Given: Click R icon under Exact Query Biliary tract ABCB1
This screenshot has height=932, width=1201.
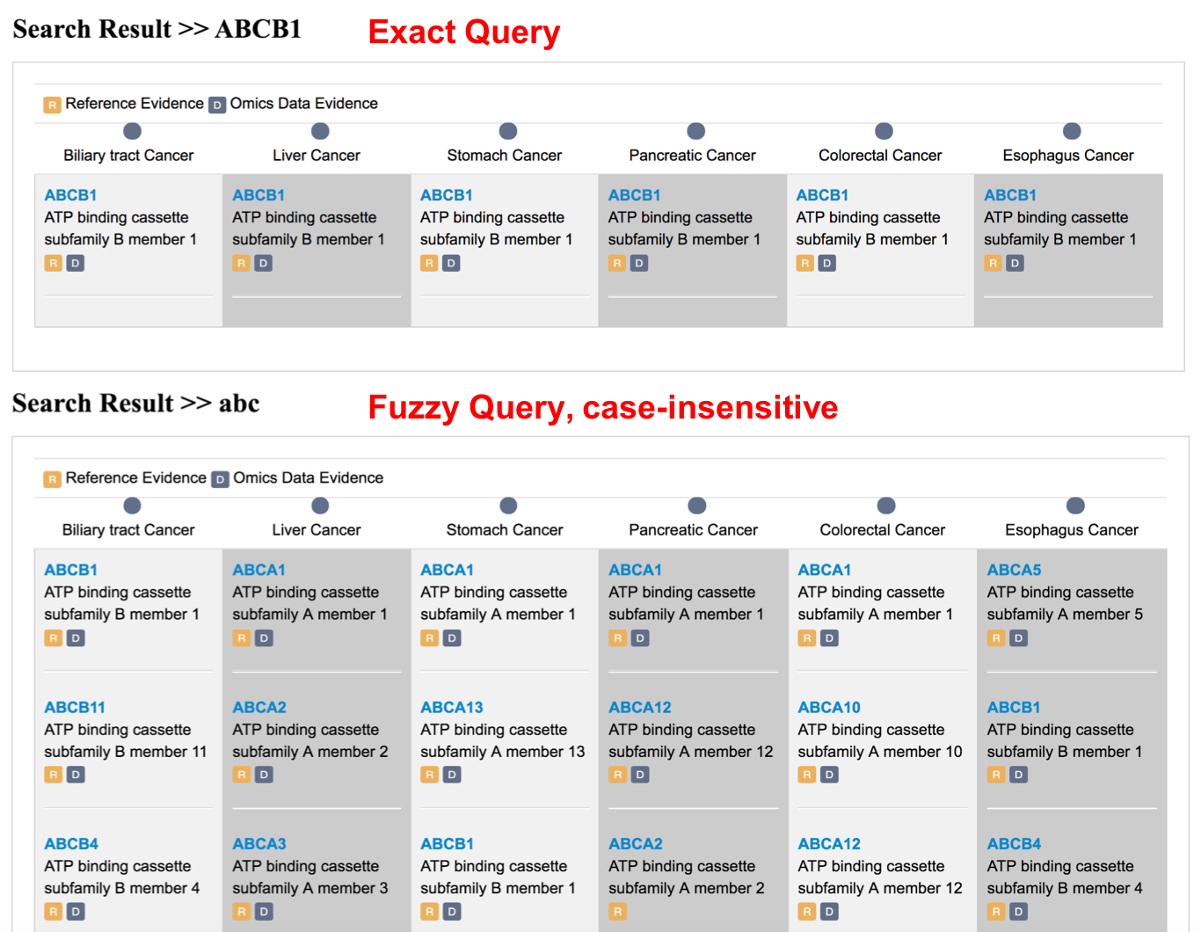Looking at the screenshot, I should [54, 263].
